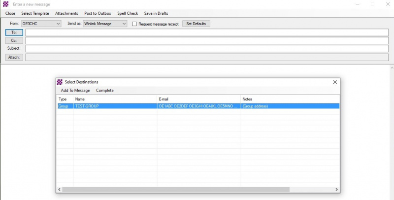Sort by the Notes column header

coord(290,99)
